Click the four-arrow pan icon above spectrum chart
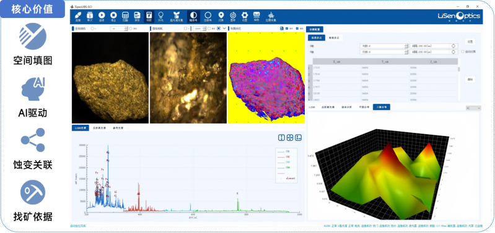The width and height of the screenshot is (495, 233). [x=290, y=138]
